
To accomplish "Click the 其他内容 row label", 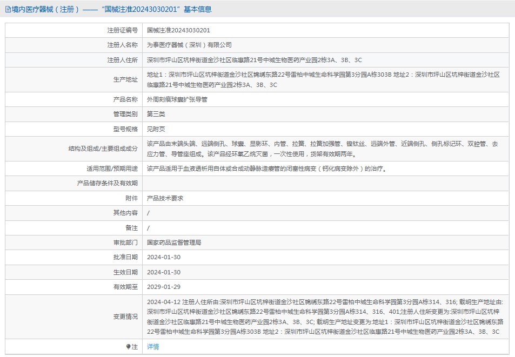I will click(125, 213).
